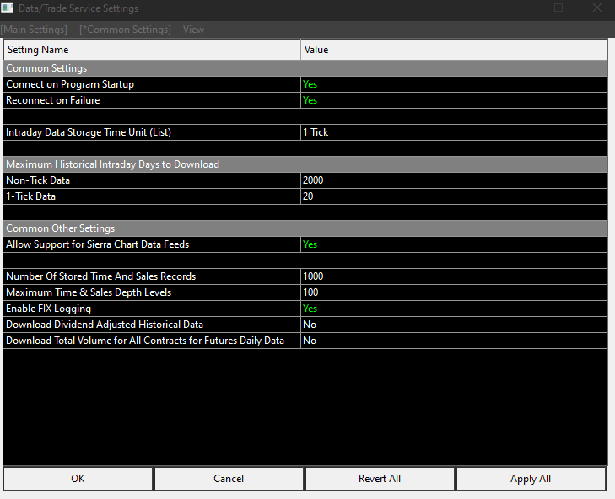Select 'Intraday Data Storage Time Unit (List)' label

pyautogui.click(x=89, y=132)
